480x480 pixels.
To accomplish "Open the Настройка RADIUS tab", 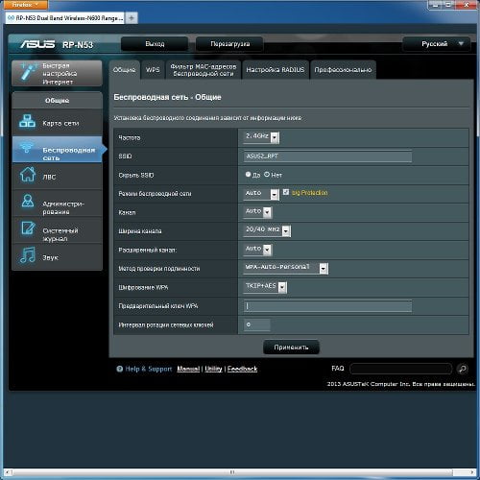I will click(276, 70).
